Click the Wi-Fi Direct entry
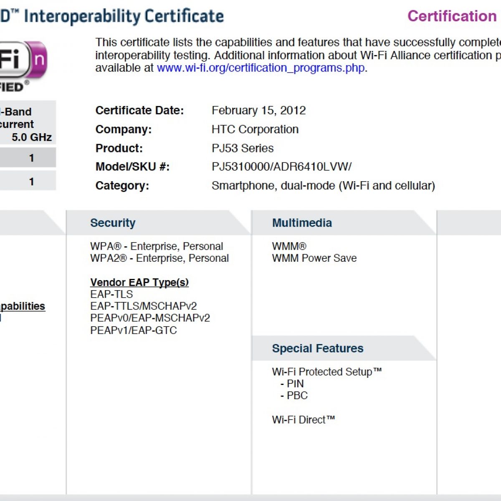The height and width of the screenshot is (501, 501). pos(303,420)
